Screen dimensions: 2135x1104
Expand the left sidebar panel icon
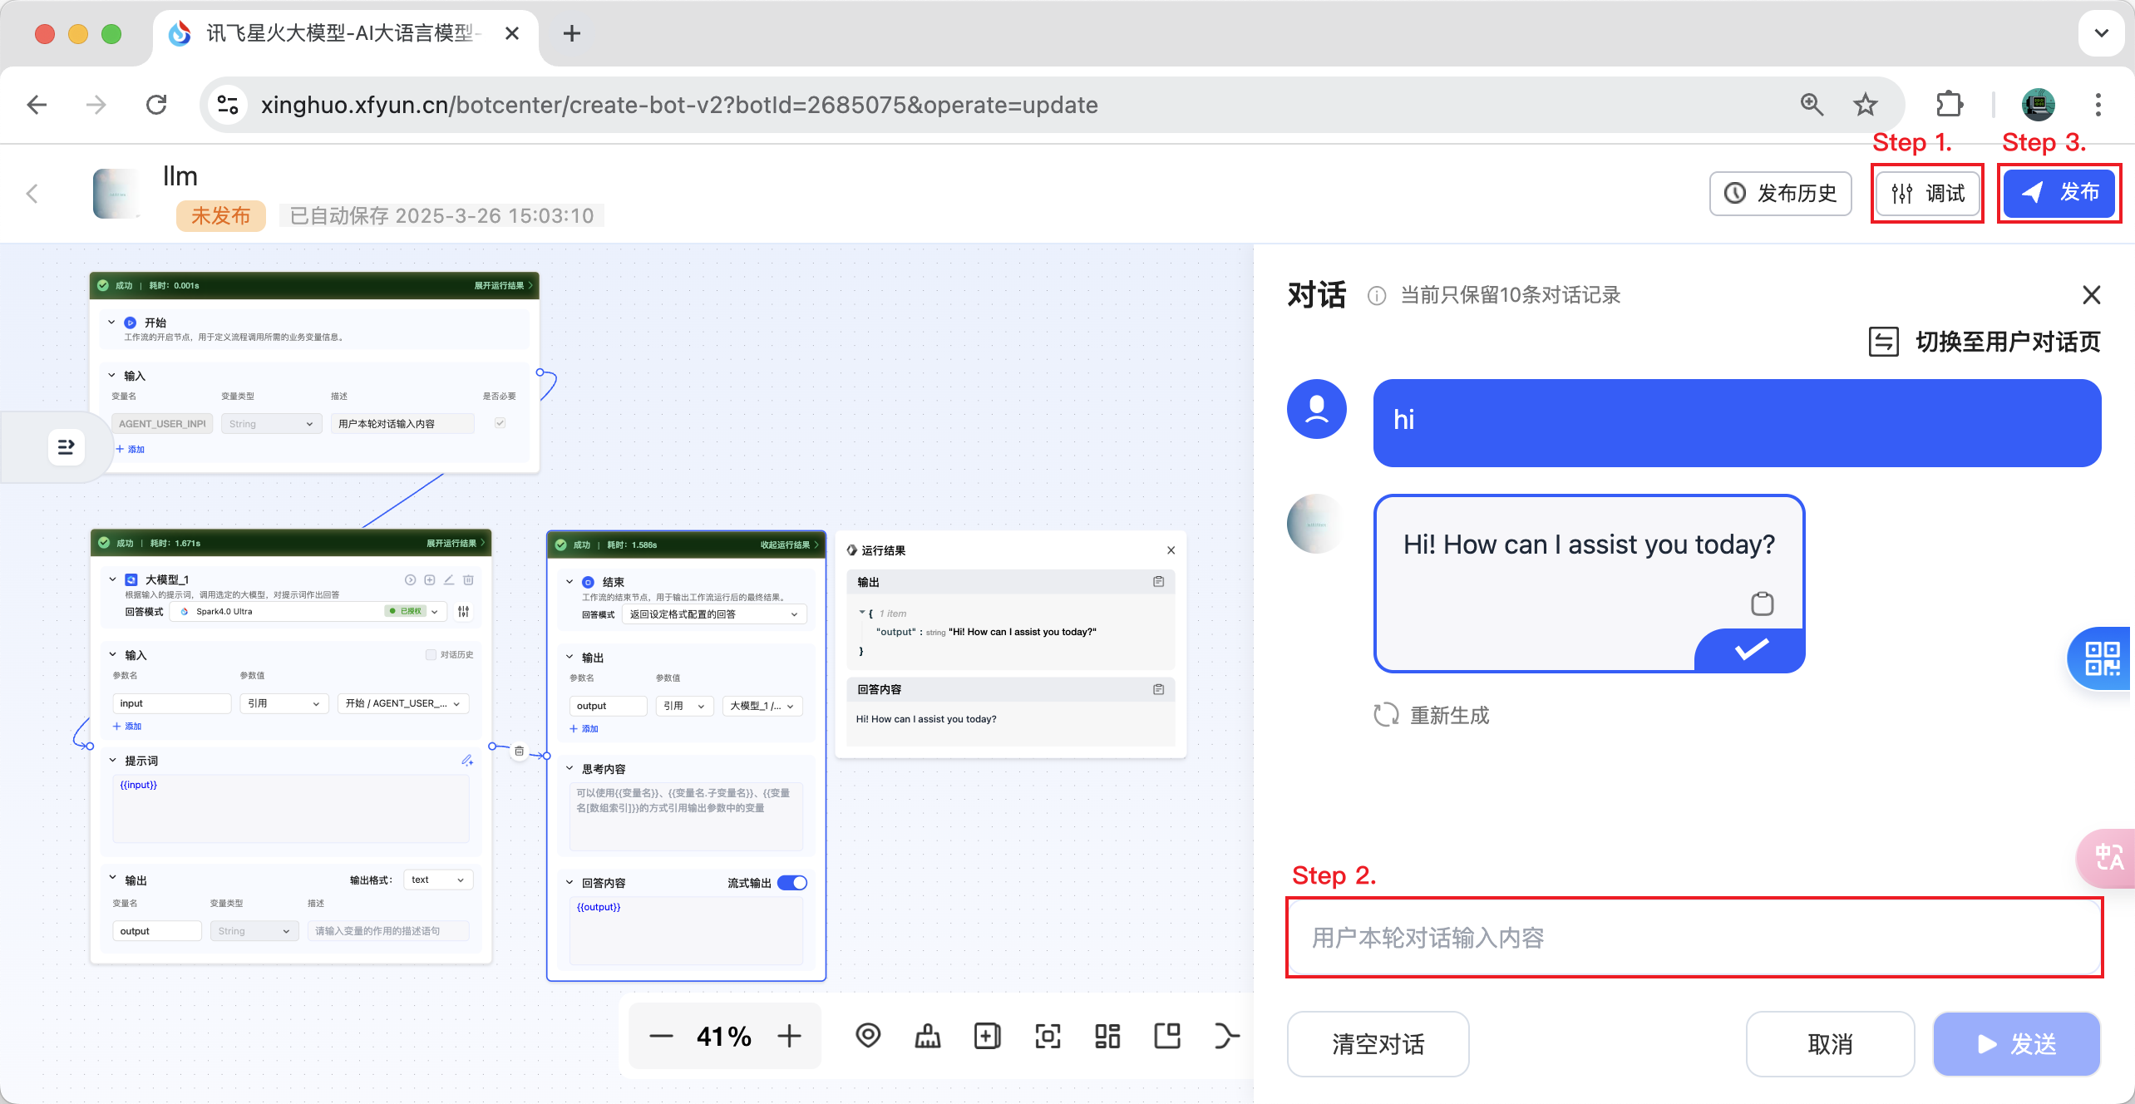(66, 448)
